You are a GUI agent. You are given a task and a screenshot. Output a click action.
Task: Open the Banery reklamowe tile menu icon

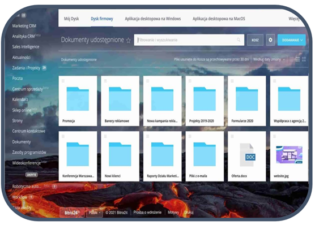point(105,81)
